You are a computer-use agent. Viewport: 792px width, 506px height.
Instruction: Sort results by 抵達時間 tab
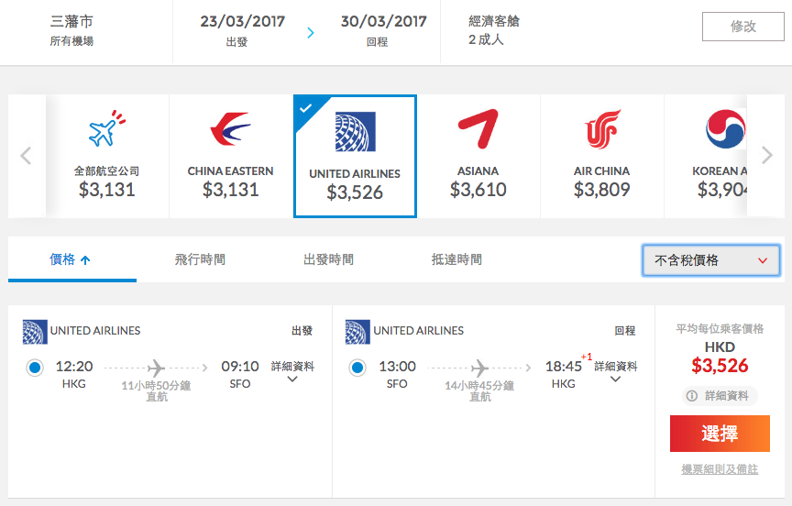[x=456, y=259]
